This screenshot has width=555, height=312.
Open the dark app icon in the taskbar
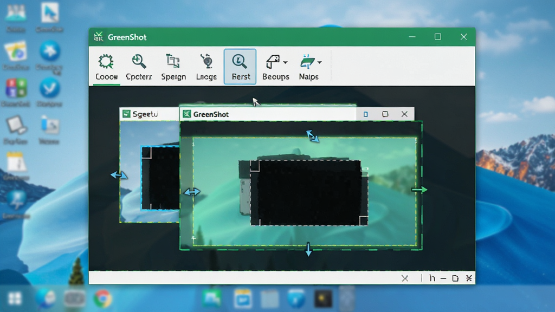(x=324, y=298)
